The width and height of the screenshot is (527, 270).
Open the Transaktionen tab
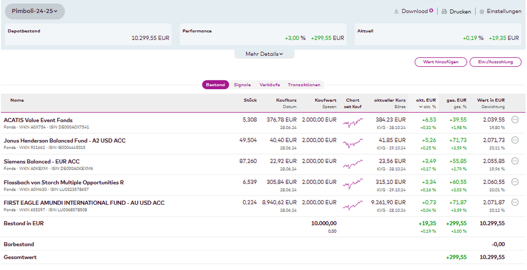[x=304, y=85]
